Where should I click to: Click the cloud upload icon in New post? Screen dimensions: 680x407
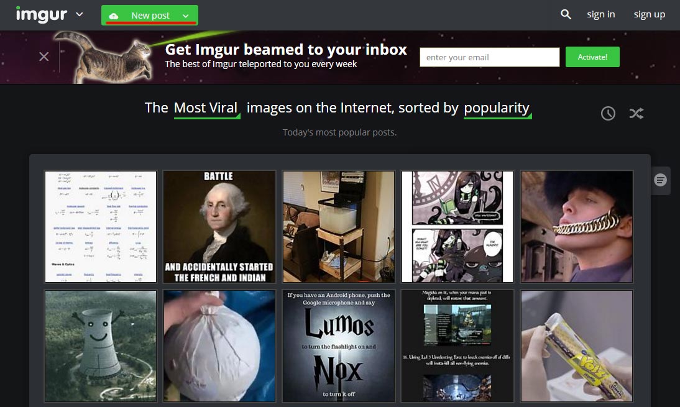click(x=114, y=16)
